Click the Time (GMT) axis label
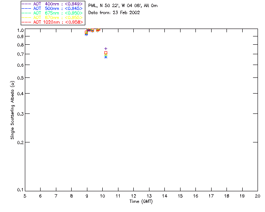The width and height of the screenshot is (265, 212). pos(141,202)
